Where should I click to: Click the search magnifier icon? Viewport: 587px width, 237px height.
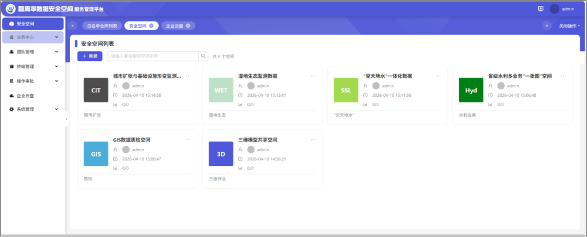coord(203,56)
